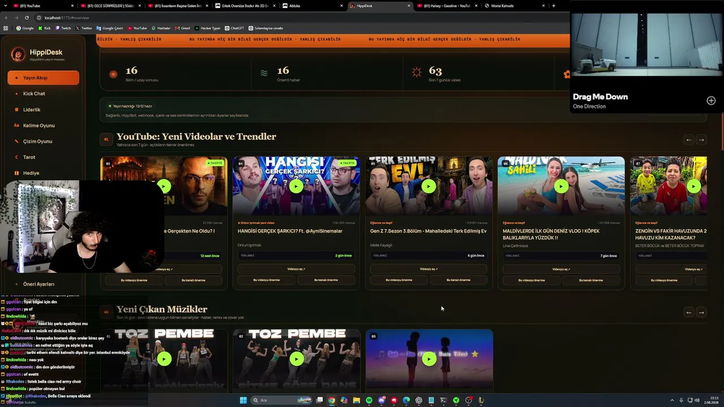This screenshot has height=407, width=724.
Task: Play the Maldivlerde deniz vlog video
Action: 561,186
